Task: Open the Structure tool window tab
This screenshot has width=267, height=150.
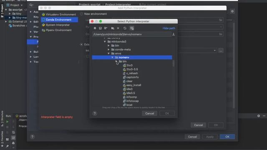Action: coord(2,118)
